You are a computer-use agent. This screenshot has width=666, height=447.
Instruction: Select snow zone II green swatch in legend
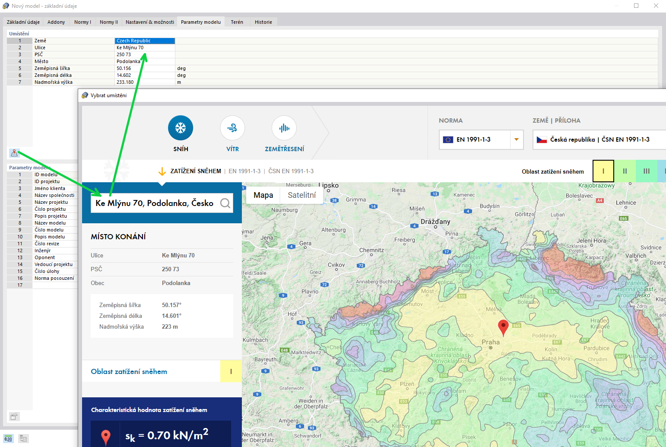(x=625, y=171)
